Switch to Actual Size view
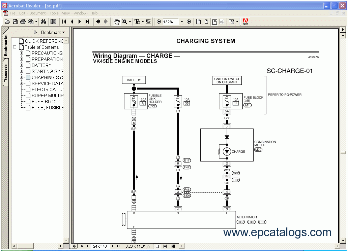The width and height of the screenshot is (348, 251). (x=198, y=22)
